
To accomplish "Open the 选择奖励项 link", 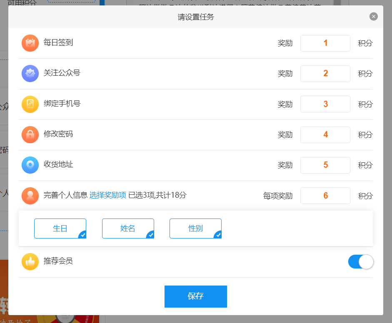I will tap(107, 195).
